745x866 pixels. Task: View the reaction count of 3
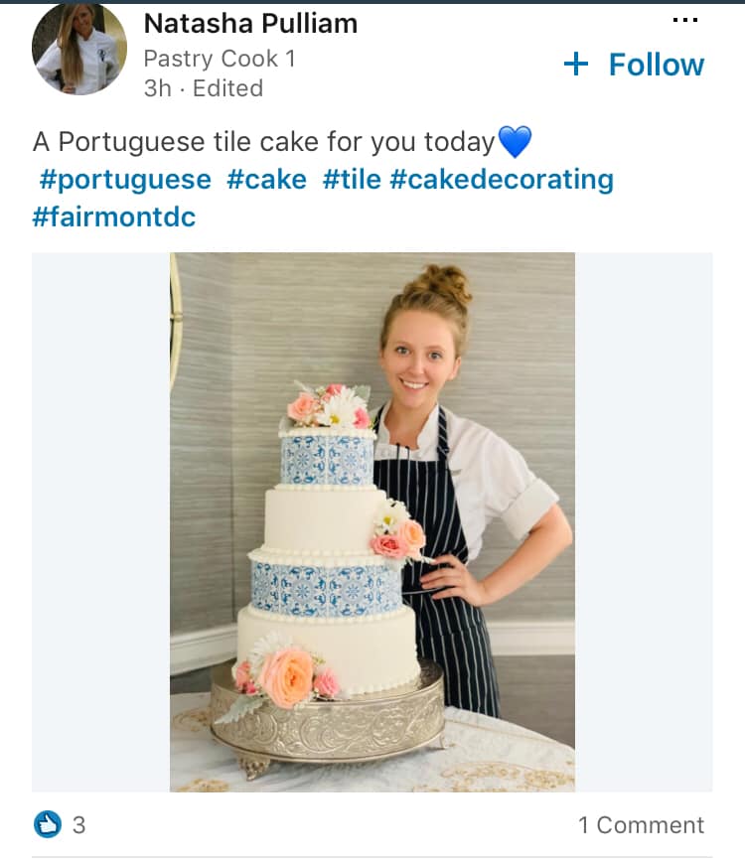pos(79,824)
